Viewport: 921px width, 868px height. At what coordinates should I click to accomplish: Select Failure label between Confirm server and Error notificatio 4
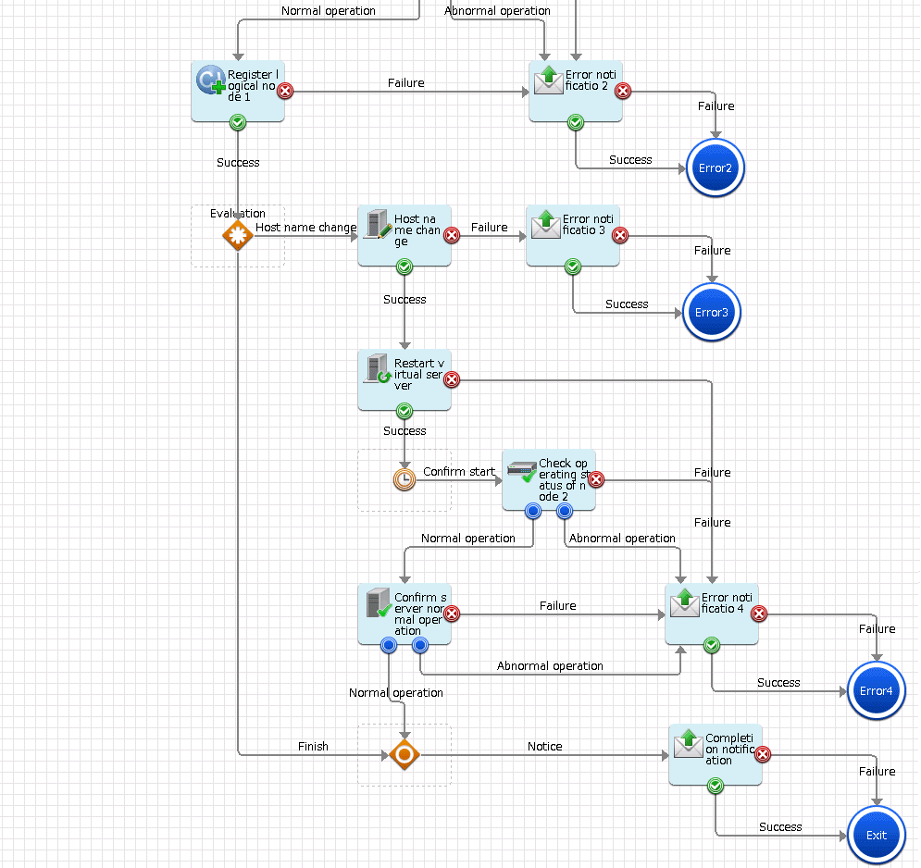click(x=558, y=605)
